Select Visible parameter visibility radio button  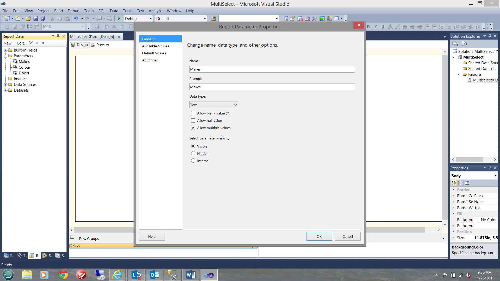point(193,146)
